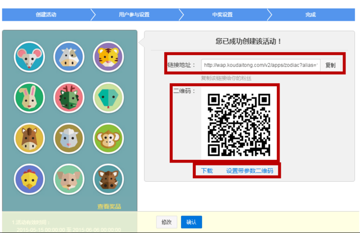This screenshot has width=360, height=233.
Task: Click the hint text 复制该链接给你的粉丝
Action: (x=226, y=78)
